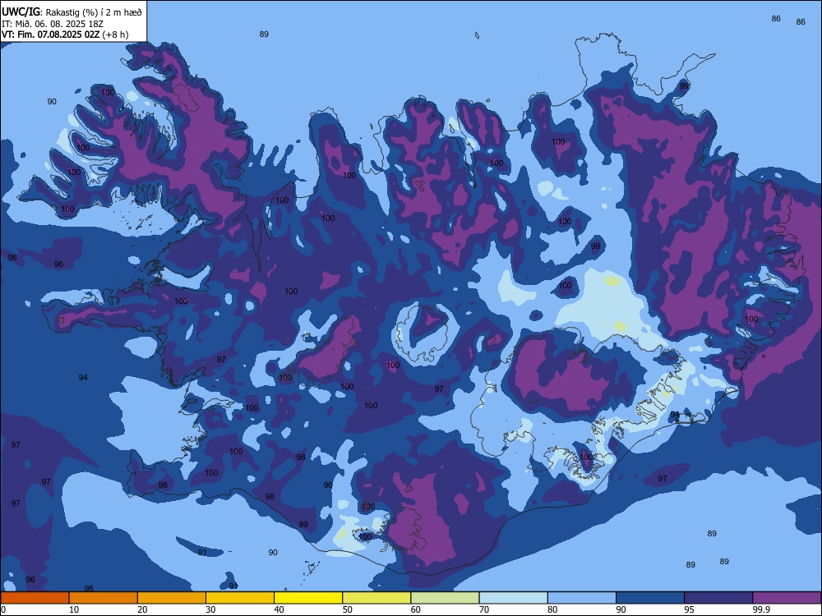Image resolution: width=822 pixels, height=616 pixels.
Task: Pick the purple legend swatch above 99.9
Action: (x=787, y=598)
